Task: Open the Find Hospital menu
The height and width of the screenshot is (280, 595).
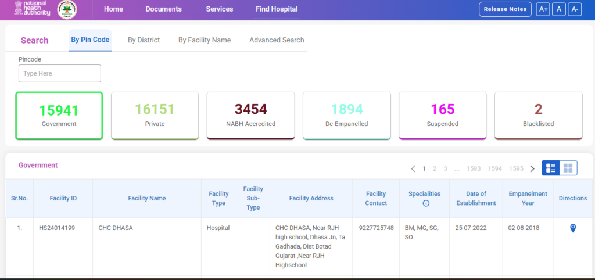Action: [x=277, y=9]
